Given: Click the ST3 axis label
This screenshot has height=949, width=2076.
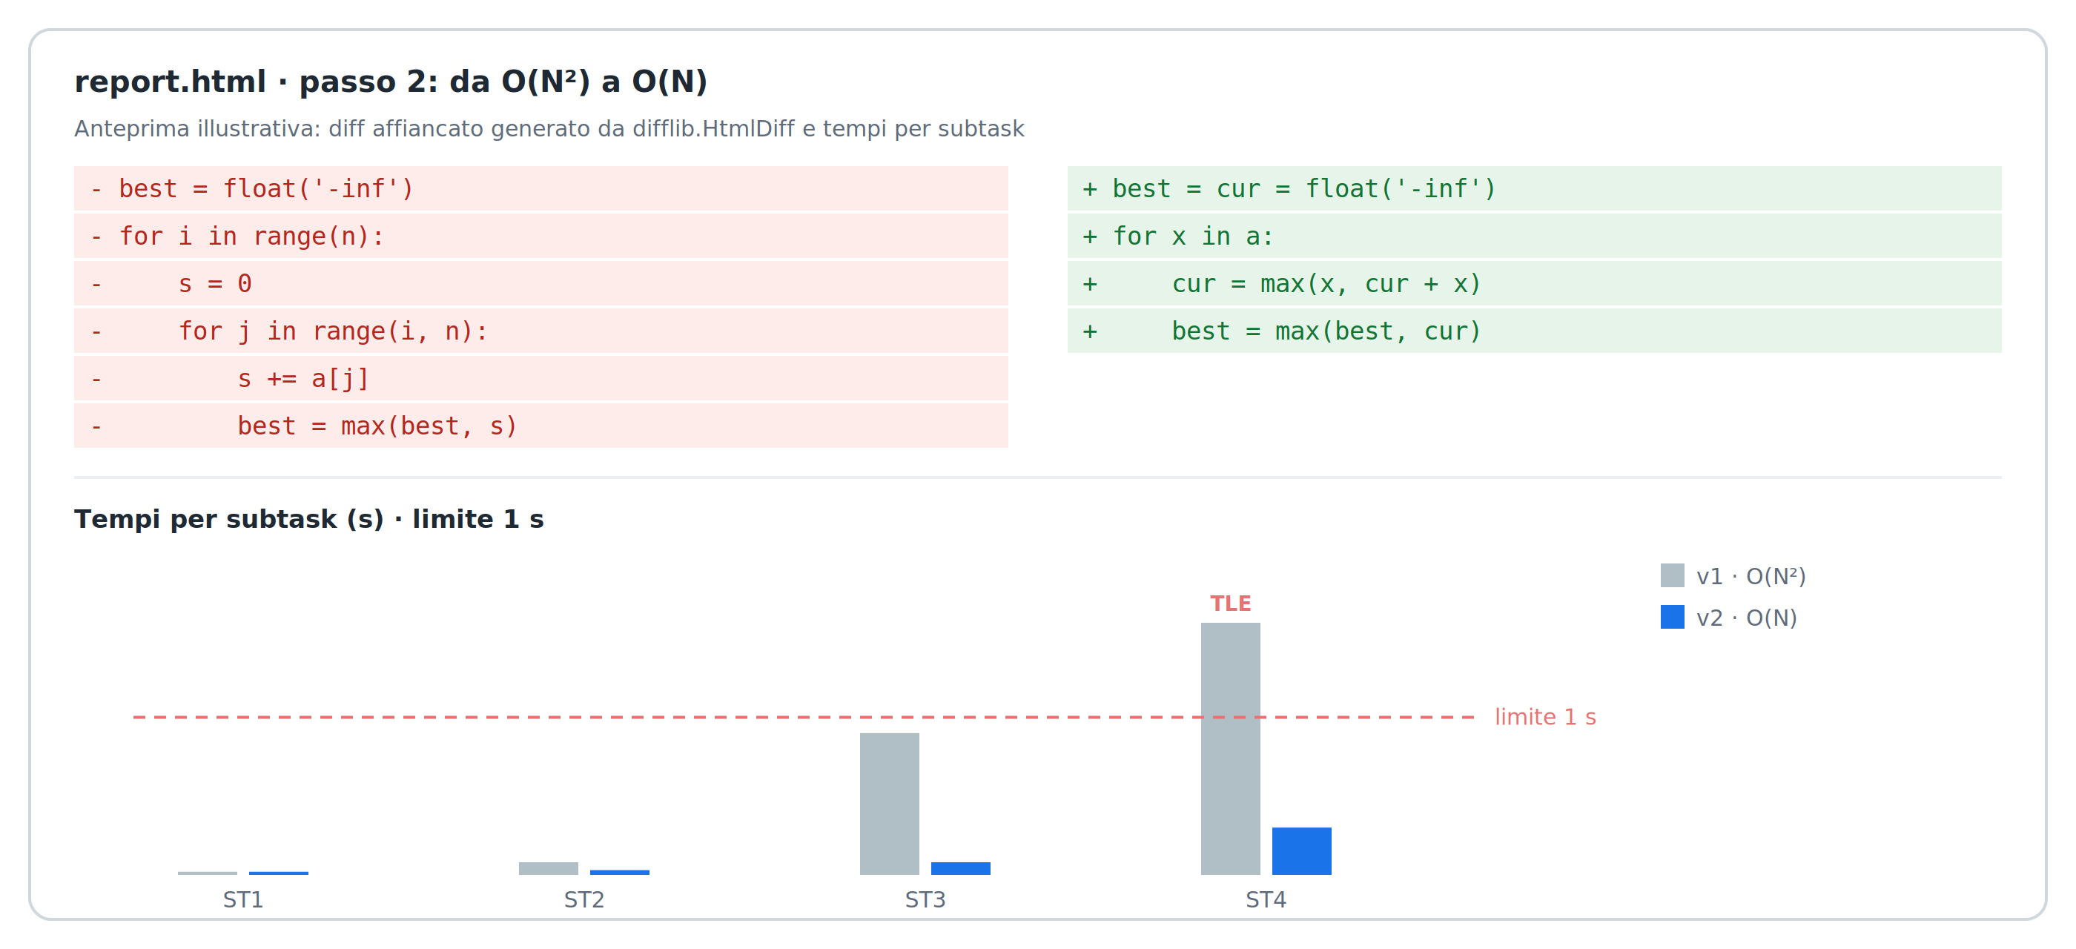Looking at the screenshot, I should (x=925, y=900).
